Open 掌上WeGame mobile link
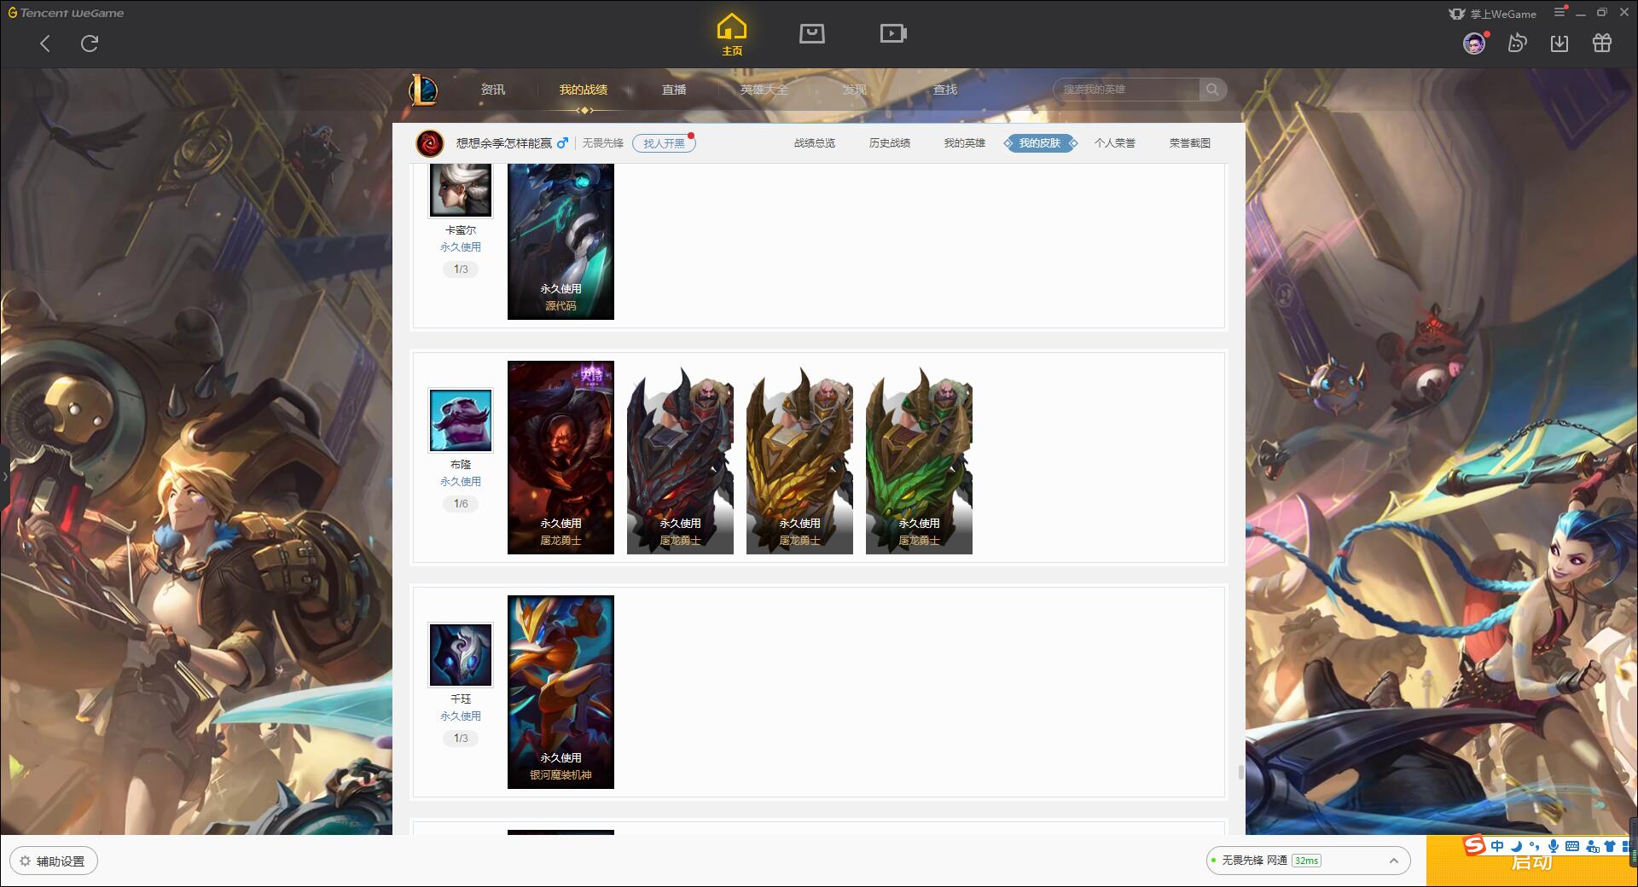Image resolution: width=1638 pixels, height=887 pixels. (1493, 14)
